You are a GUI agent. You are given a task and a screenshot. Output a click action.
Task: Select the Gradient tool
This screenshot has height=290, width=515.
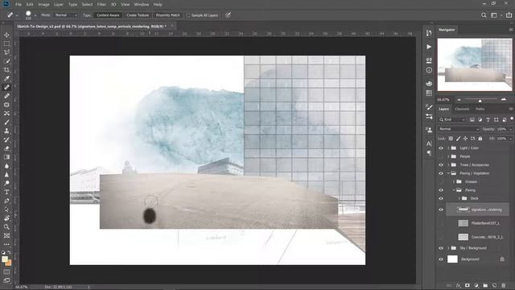tap(6, 157)
